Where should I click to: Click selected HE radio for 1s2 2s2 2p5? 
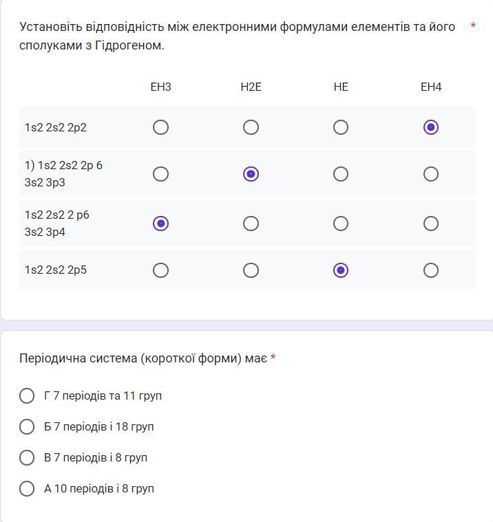tap(341, 270)
